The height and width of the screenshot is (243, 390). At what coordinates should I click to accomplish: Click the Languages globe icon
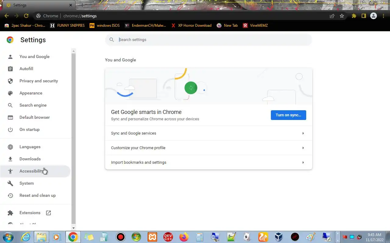point(10,147)
